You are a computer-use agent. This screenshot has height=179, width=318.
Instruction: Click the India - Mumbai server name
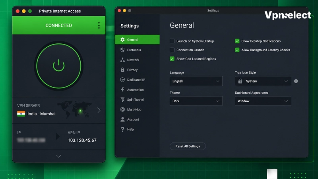click(41, 114)
